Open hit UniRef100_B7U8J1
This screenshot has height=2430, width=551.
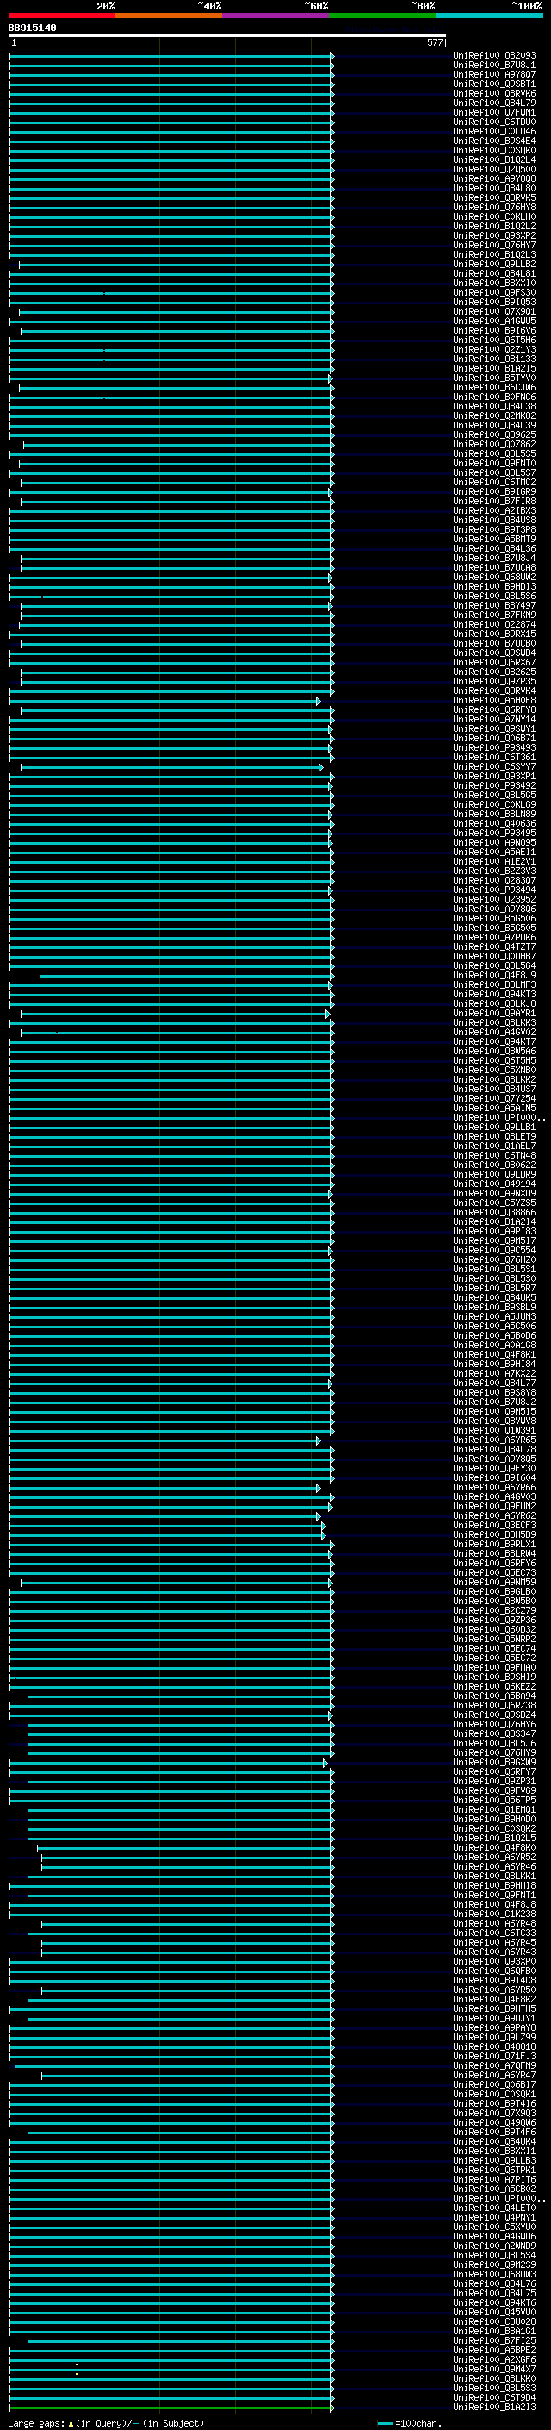(493, 66)
